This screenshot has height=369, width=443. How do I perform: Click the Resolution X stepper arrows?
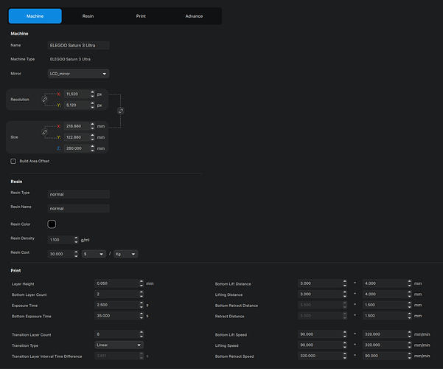(92, 94)
